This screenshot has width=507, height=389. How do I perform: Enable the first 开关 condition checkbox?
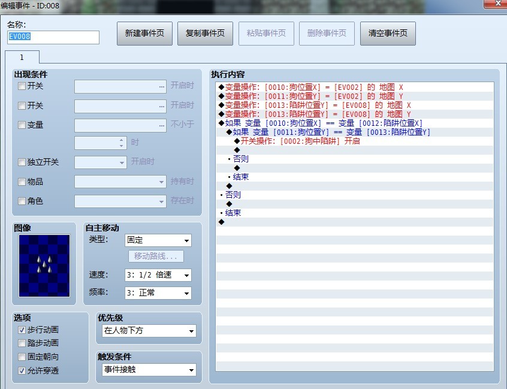click(22, 86)
